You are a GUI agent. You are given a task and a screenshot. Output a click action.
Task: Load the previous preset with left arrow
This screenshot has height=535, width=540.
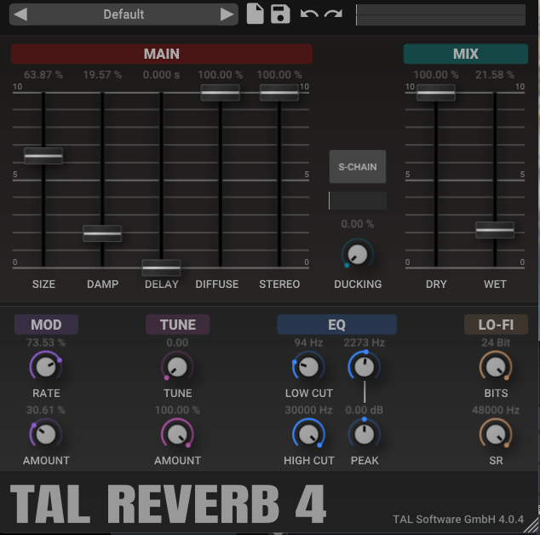(x=20, y=14)
